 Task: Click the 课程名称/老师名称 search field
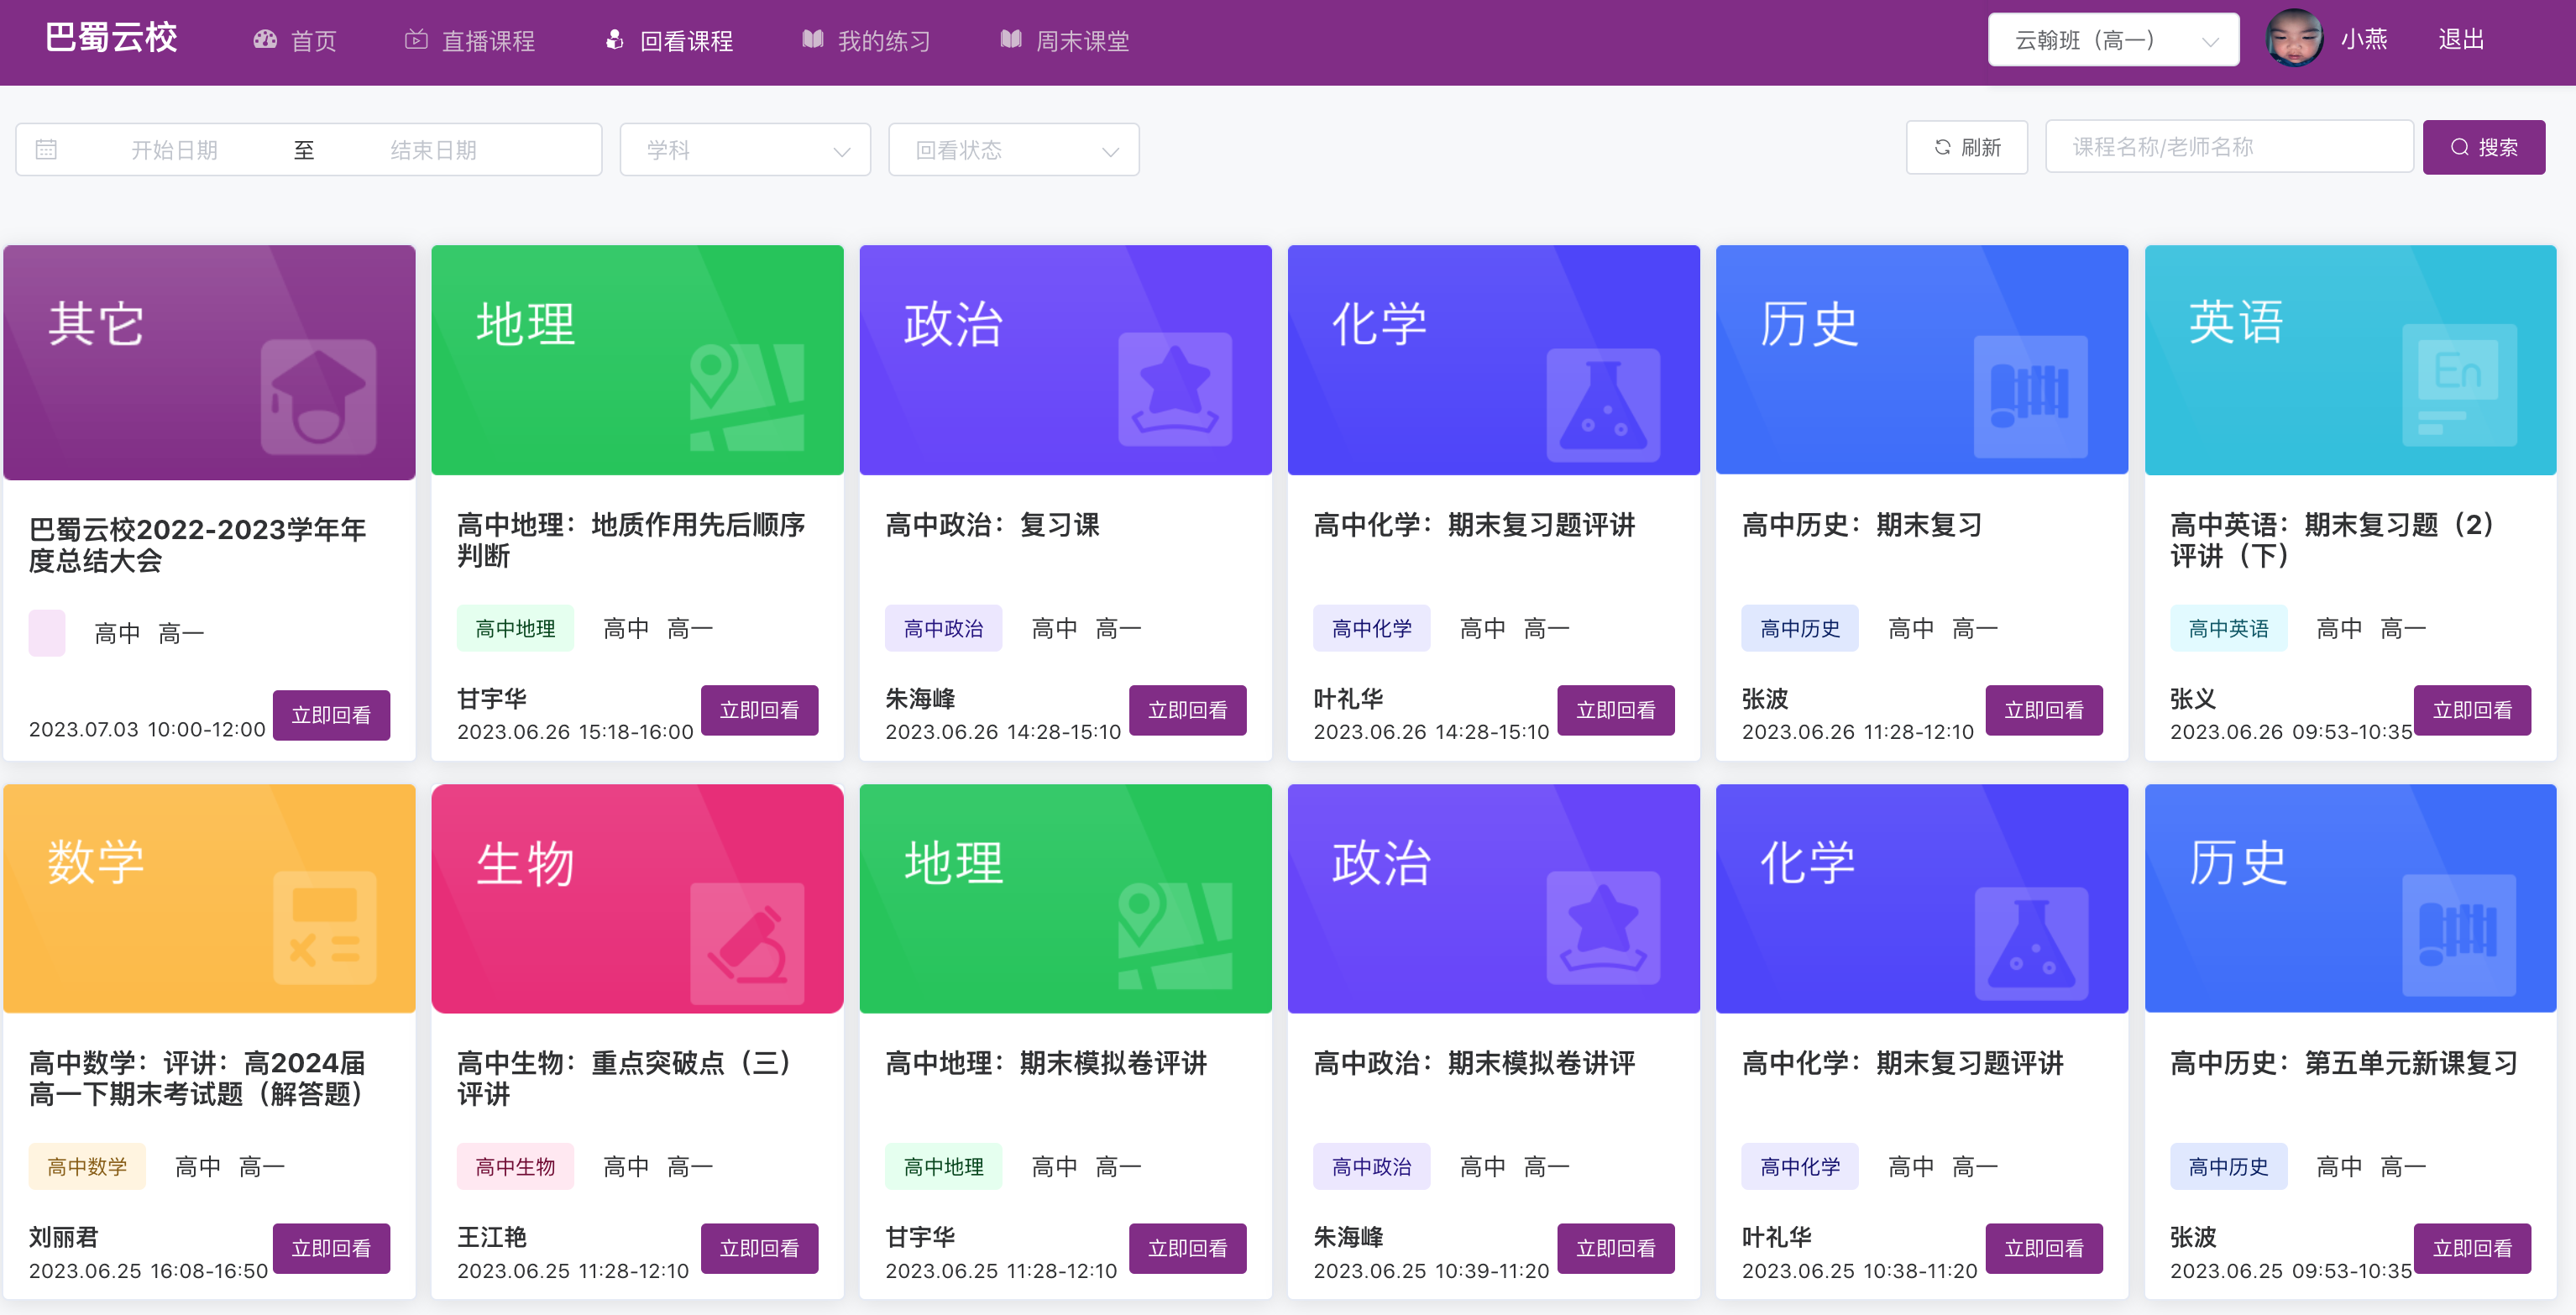(2229, 147)
